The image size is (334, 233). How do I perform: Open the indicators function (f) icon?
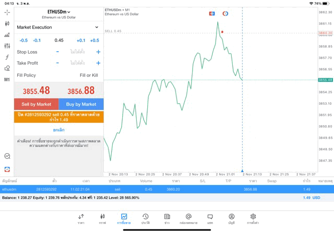[x=7, y=57]
